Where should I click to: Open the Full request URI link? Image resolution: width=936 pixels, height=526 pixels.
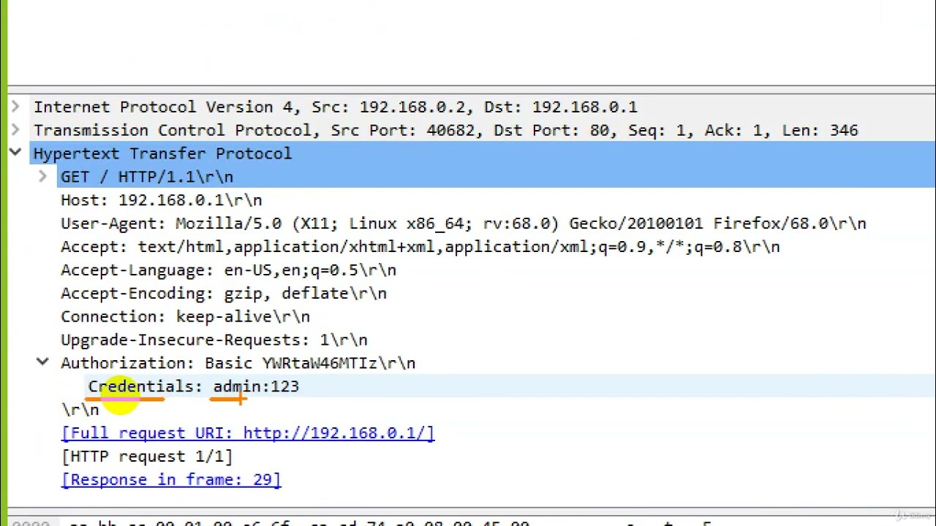[x=248, y=433]
